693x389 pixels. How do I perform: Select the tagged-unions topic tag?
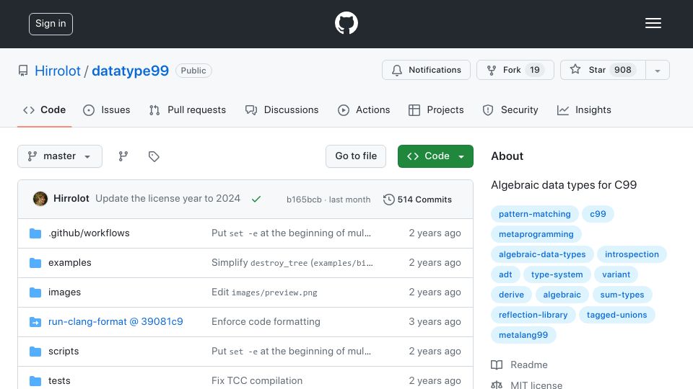click(x=617, y=315)
